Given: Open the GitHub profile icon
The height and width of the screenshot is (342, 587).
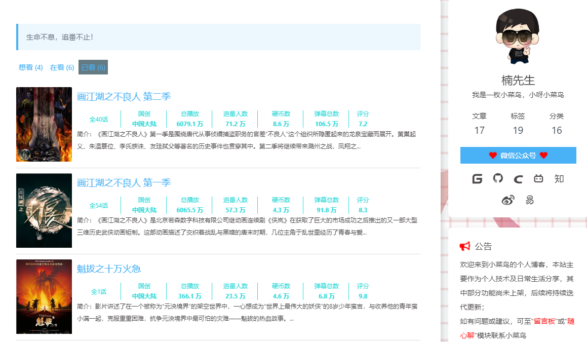Looking at the screenshot, I should pyautogui.click(x=498, y=179).
